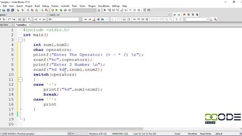Jump back using the green left arrow

[174, 15]
